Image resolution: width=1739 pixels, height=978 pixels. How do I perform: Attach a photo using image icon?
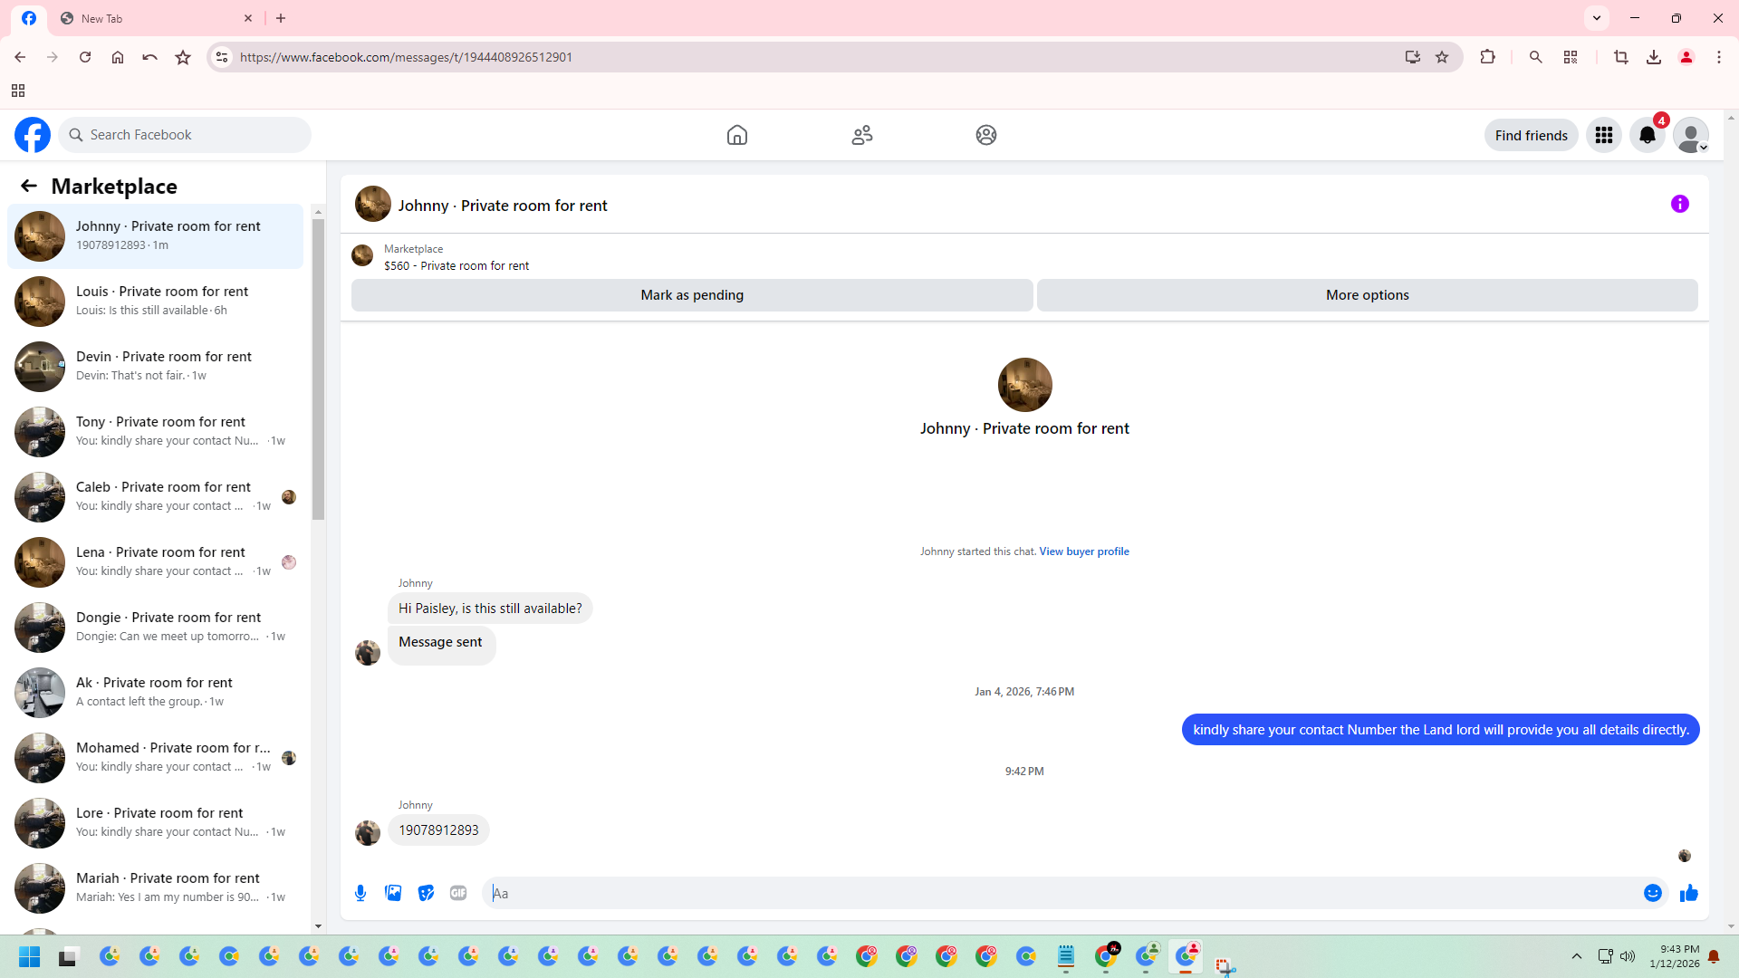click(393, 893)
